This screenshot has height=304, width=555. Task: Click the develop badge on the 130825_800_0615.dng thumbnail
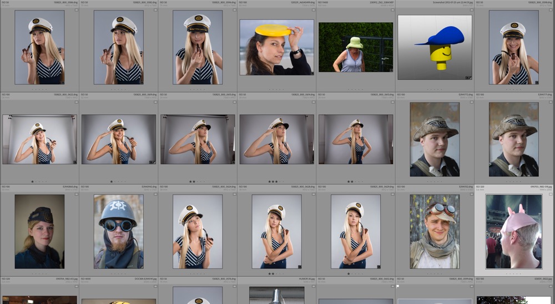point(391,162)
